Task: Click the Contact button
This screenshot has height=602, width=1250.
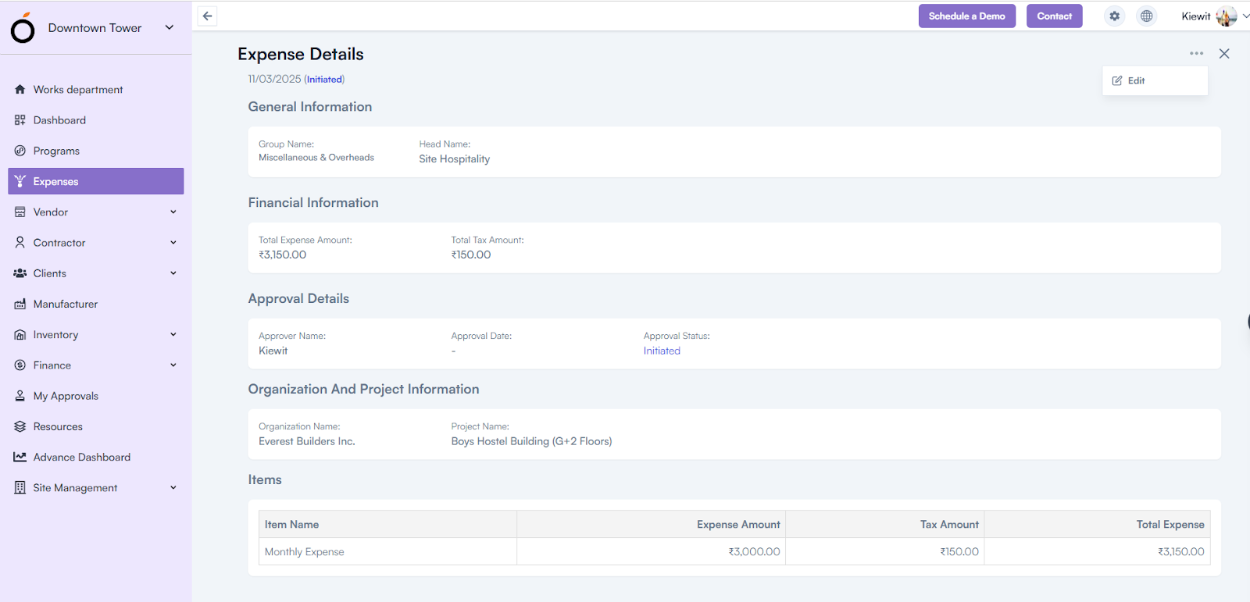Action: (1054, 16)
